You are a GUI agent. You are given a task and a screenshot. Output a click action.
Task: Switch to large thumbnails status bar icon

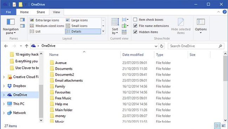click(x=223, y=126)
